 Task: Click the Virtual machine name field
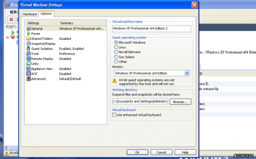pyautogui.click(x=151, y=29)
